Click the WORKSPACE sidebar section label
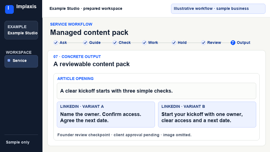The height and width of the screenshot is (152, 270). (19, 52)
